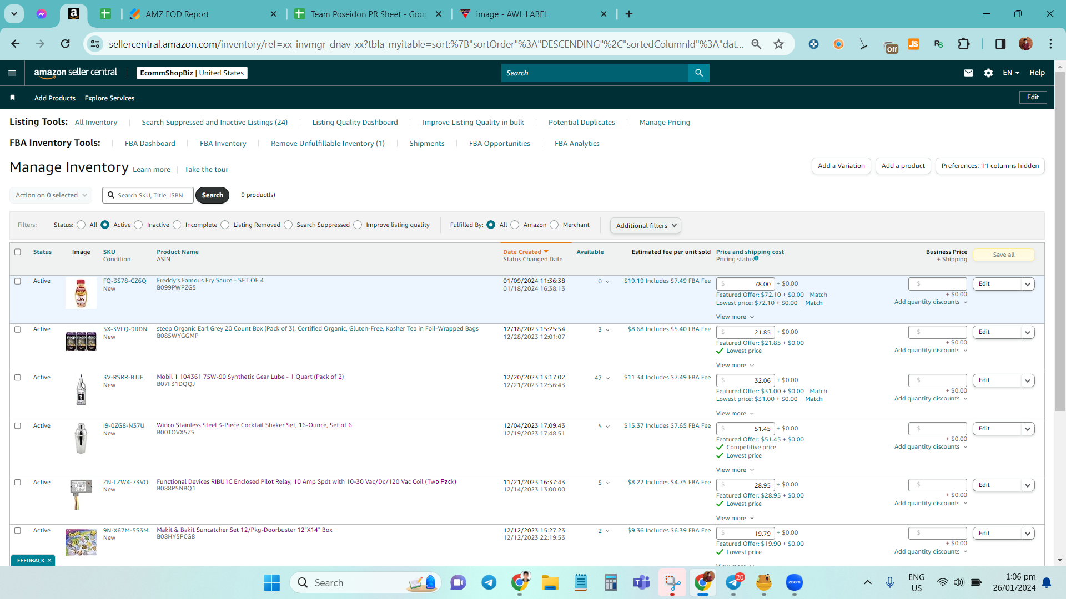
Task: Select the Search Suppressed status filter
Action: coord(288,225)
